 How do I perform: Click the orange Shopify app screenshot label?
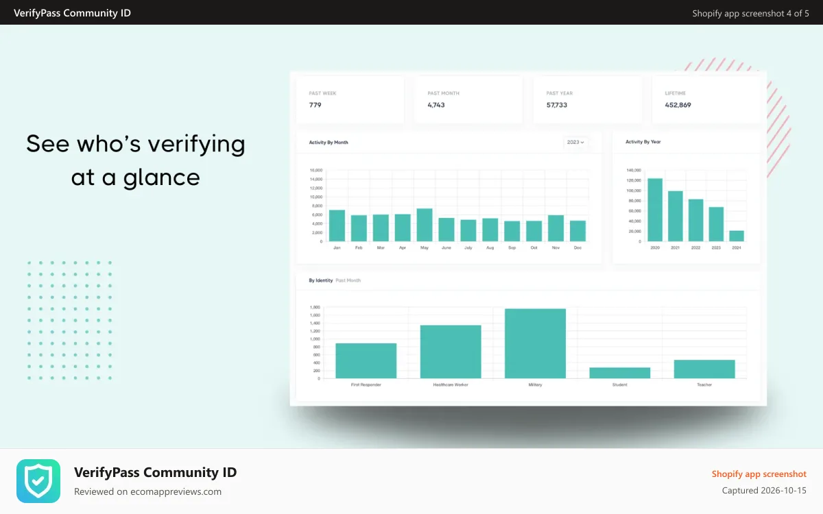[759, 474]
